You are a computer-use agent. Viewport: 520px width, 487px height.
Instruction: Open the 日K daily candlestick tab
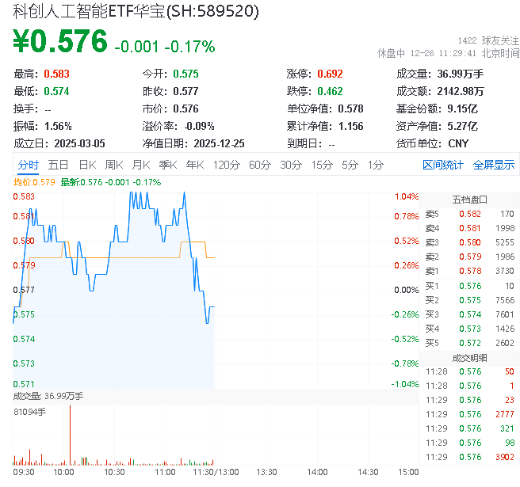[87, 165]
